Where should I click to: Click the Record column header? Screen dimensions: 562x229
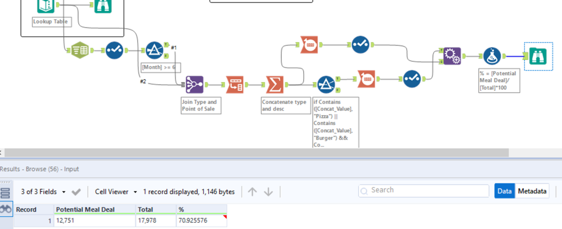point(34,210)
